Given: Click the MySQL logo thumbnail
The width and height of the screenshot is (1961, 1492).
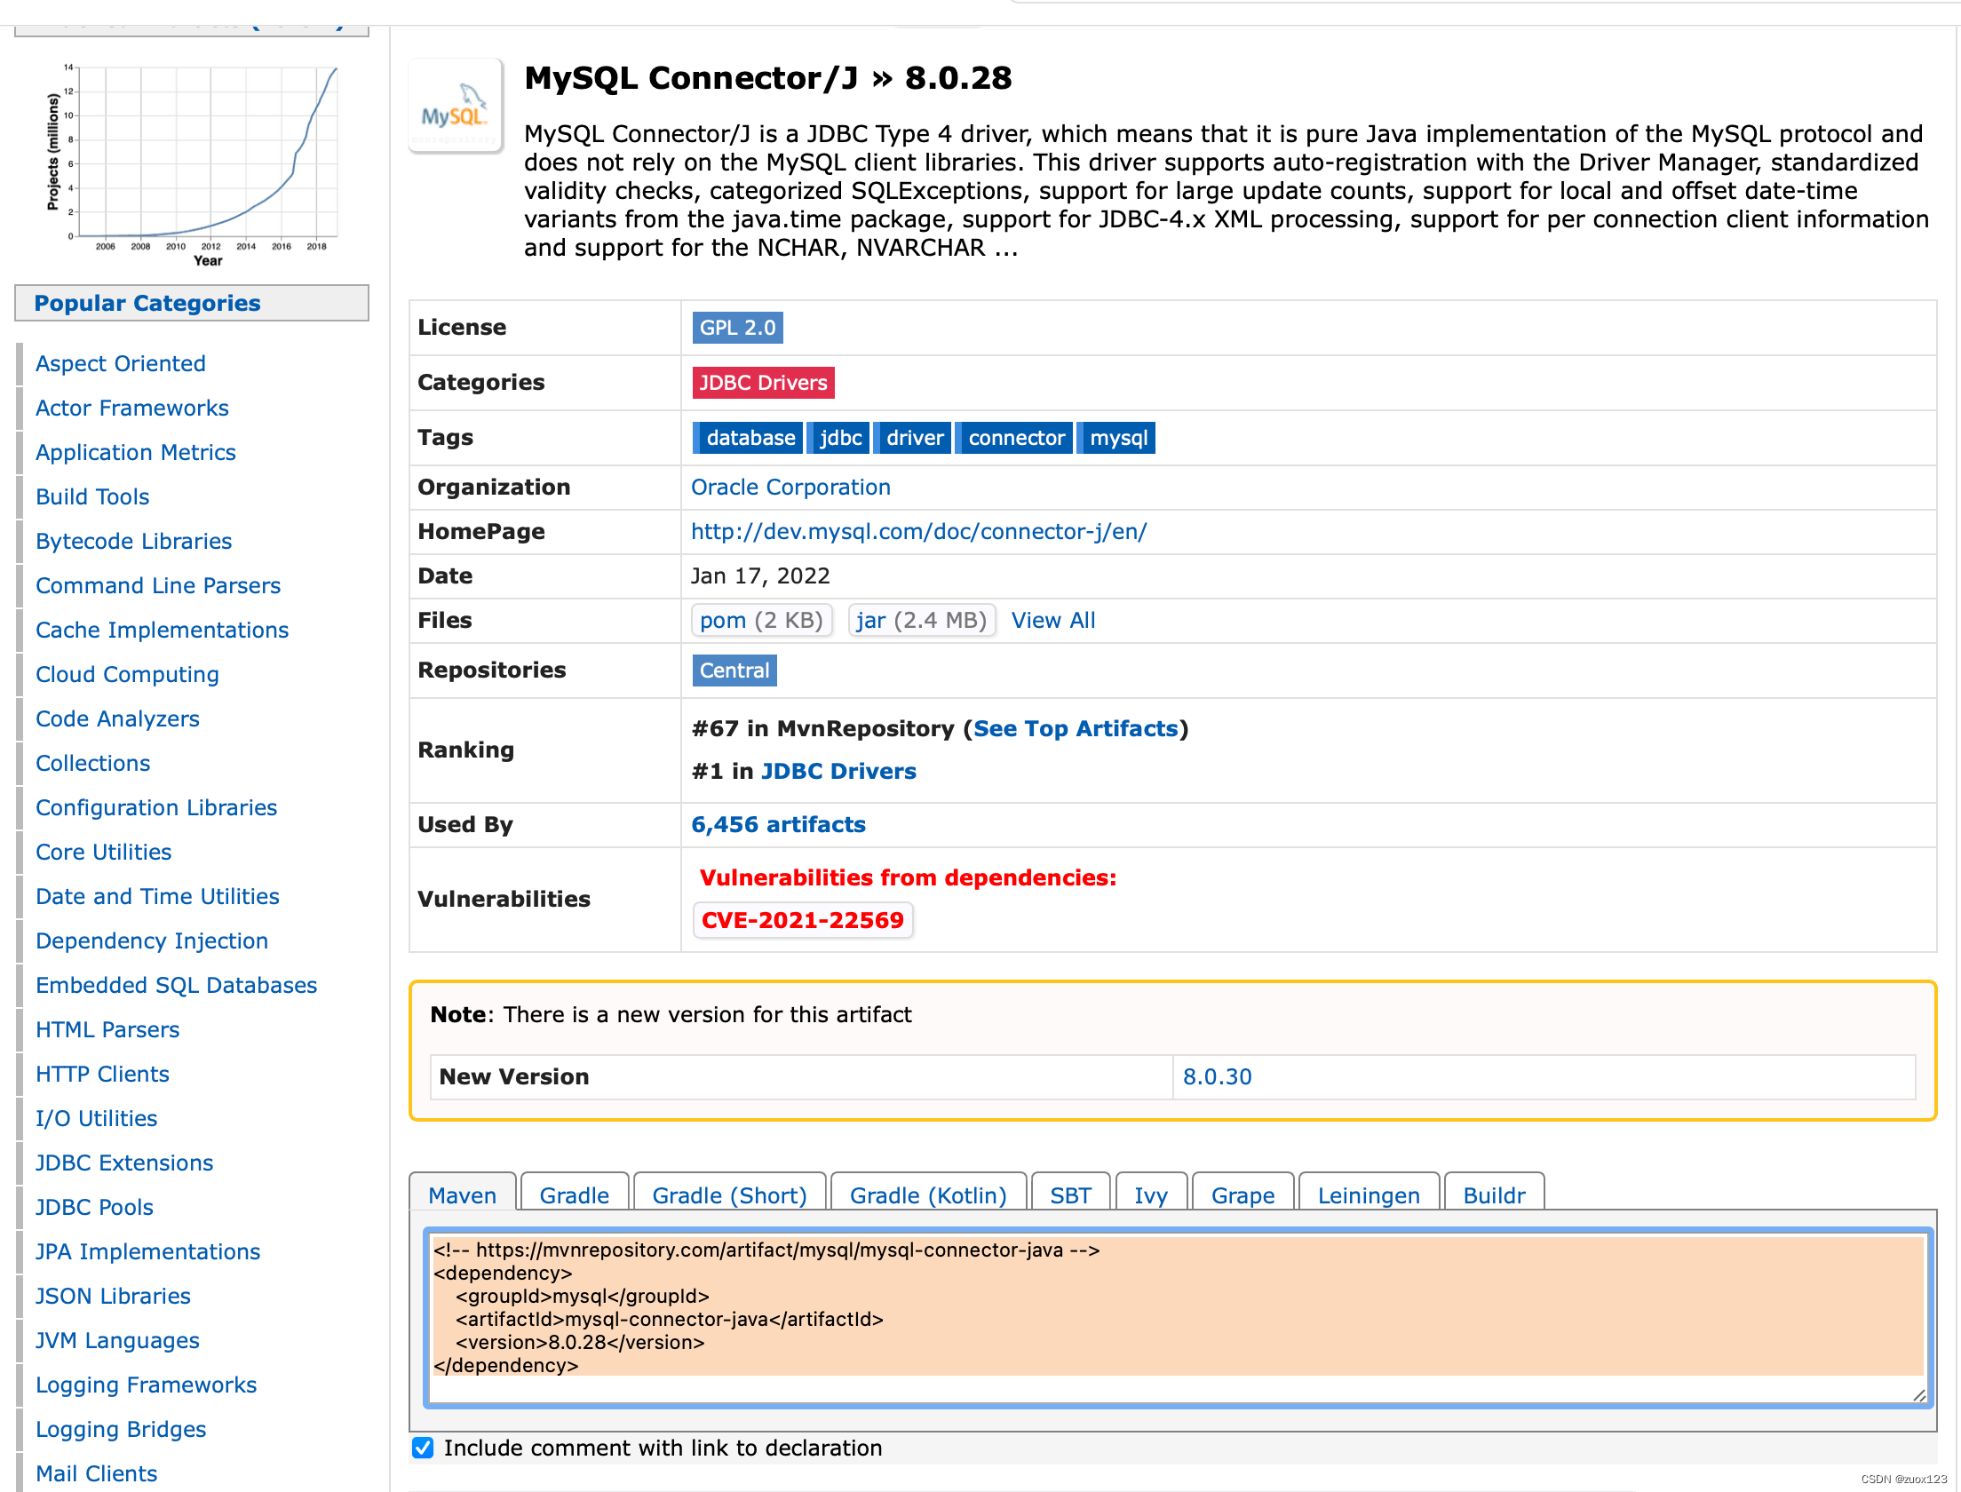Looking at the screenshot, I should [456, 106].
